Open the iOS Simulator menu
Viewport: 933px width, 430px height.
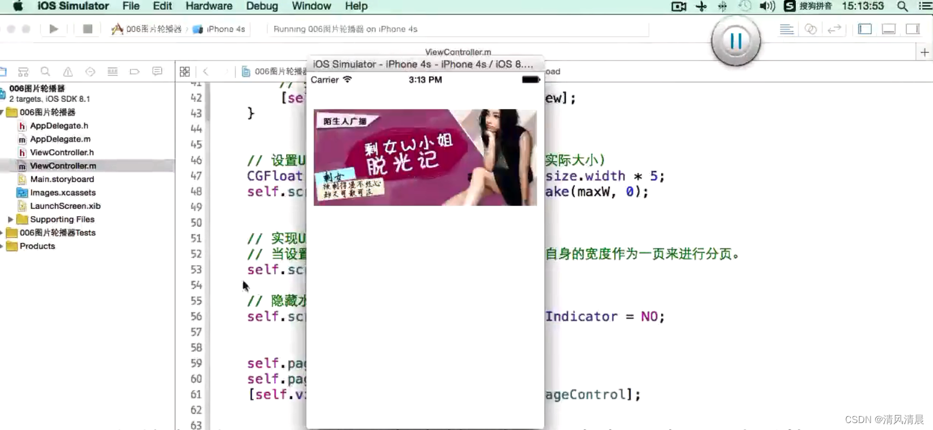(73, 6)
